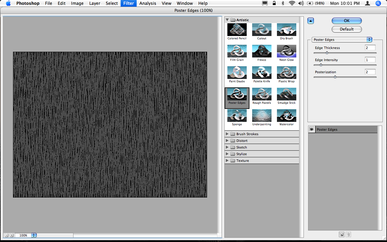Image resolution: width=387 pixels, height=242 pixels.
Task: Toggle visibility eye of Poster Edges effect layer
Action: tap(312, 129)
